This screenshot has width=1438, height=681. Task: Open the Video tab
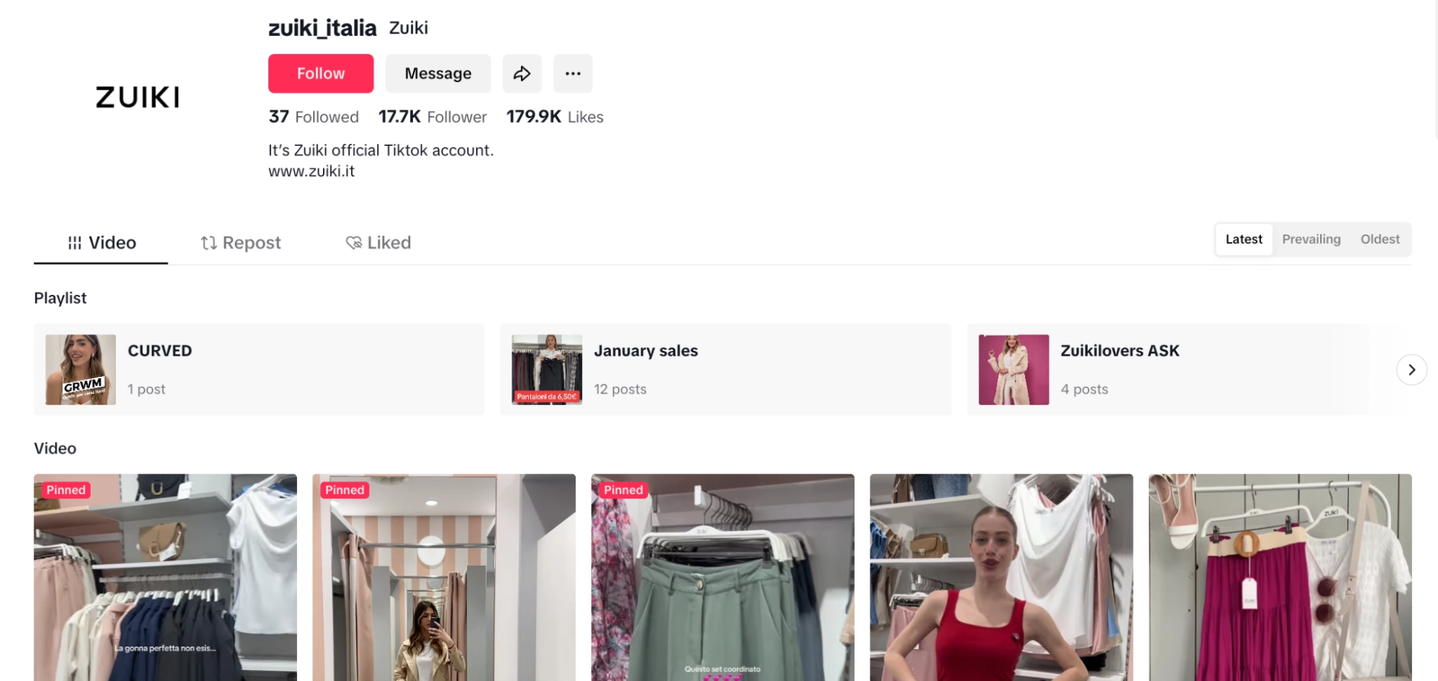tap(101, 243)
